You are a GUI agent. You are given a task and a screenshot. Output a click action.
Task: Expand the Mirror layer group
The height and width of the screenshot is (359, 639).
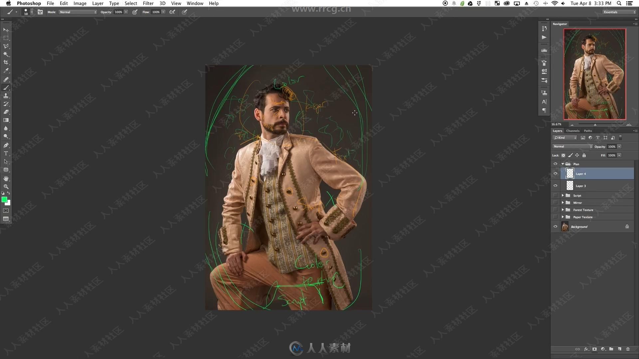pos(563,202)
